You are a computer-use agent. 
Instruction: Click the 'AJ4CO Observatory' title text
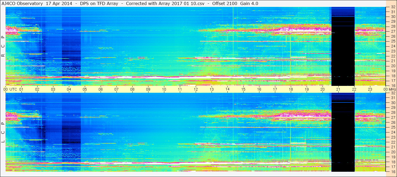click(x=22, y=3)
